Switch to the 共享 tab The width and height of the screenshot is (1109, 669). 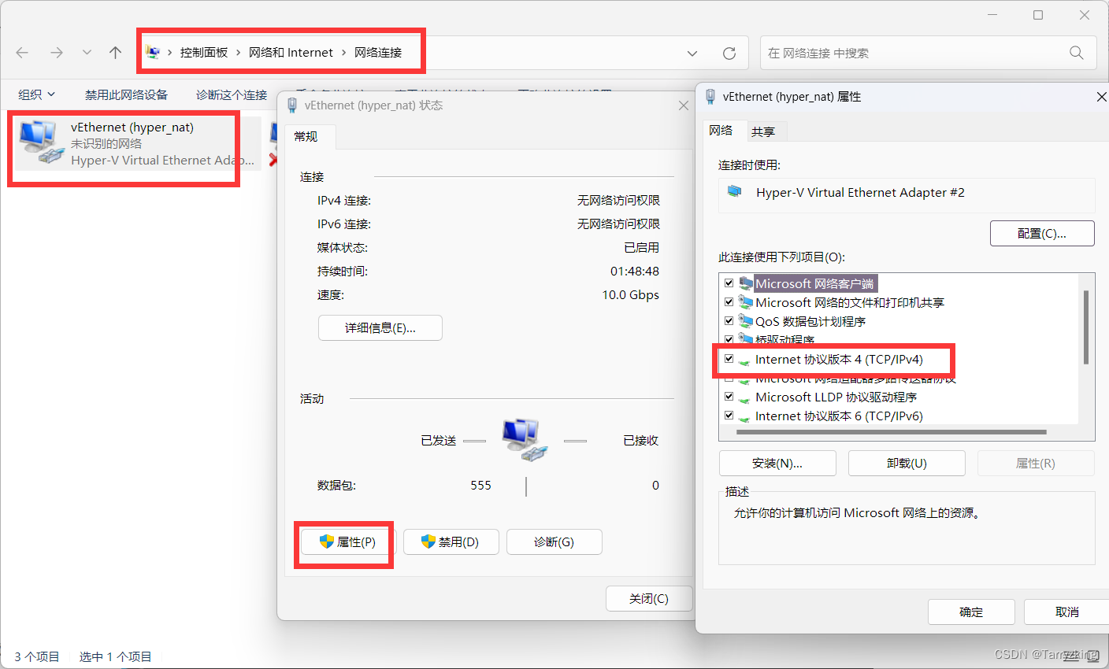763,132
